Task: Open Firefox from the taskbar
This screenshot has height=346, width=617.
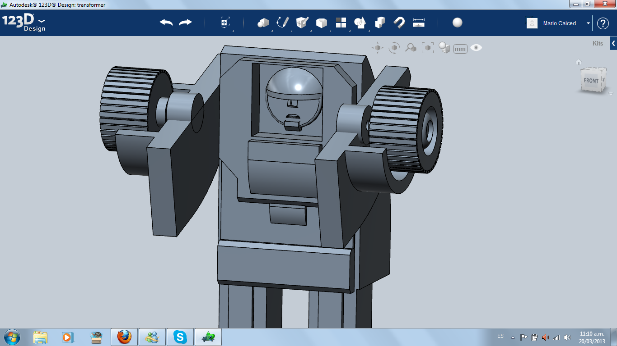Action: [x=124, y=337]
